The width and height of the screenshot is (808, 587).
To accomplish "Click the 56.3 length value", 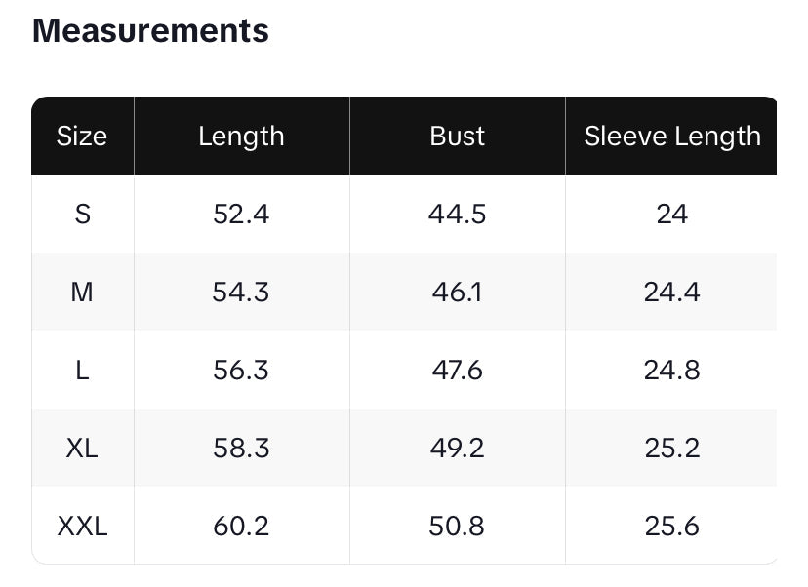I will tap(241, 370).
